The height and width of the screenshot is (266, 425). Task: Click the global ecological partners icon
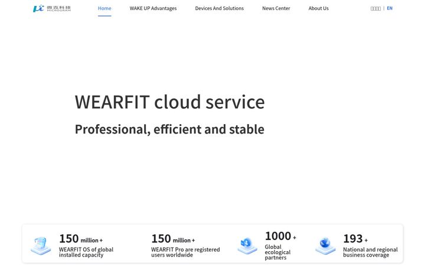247,246
